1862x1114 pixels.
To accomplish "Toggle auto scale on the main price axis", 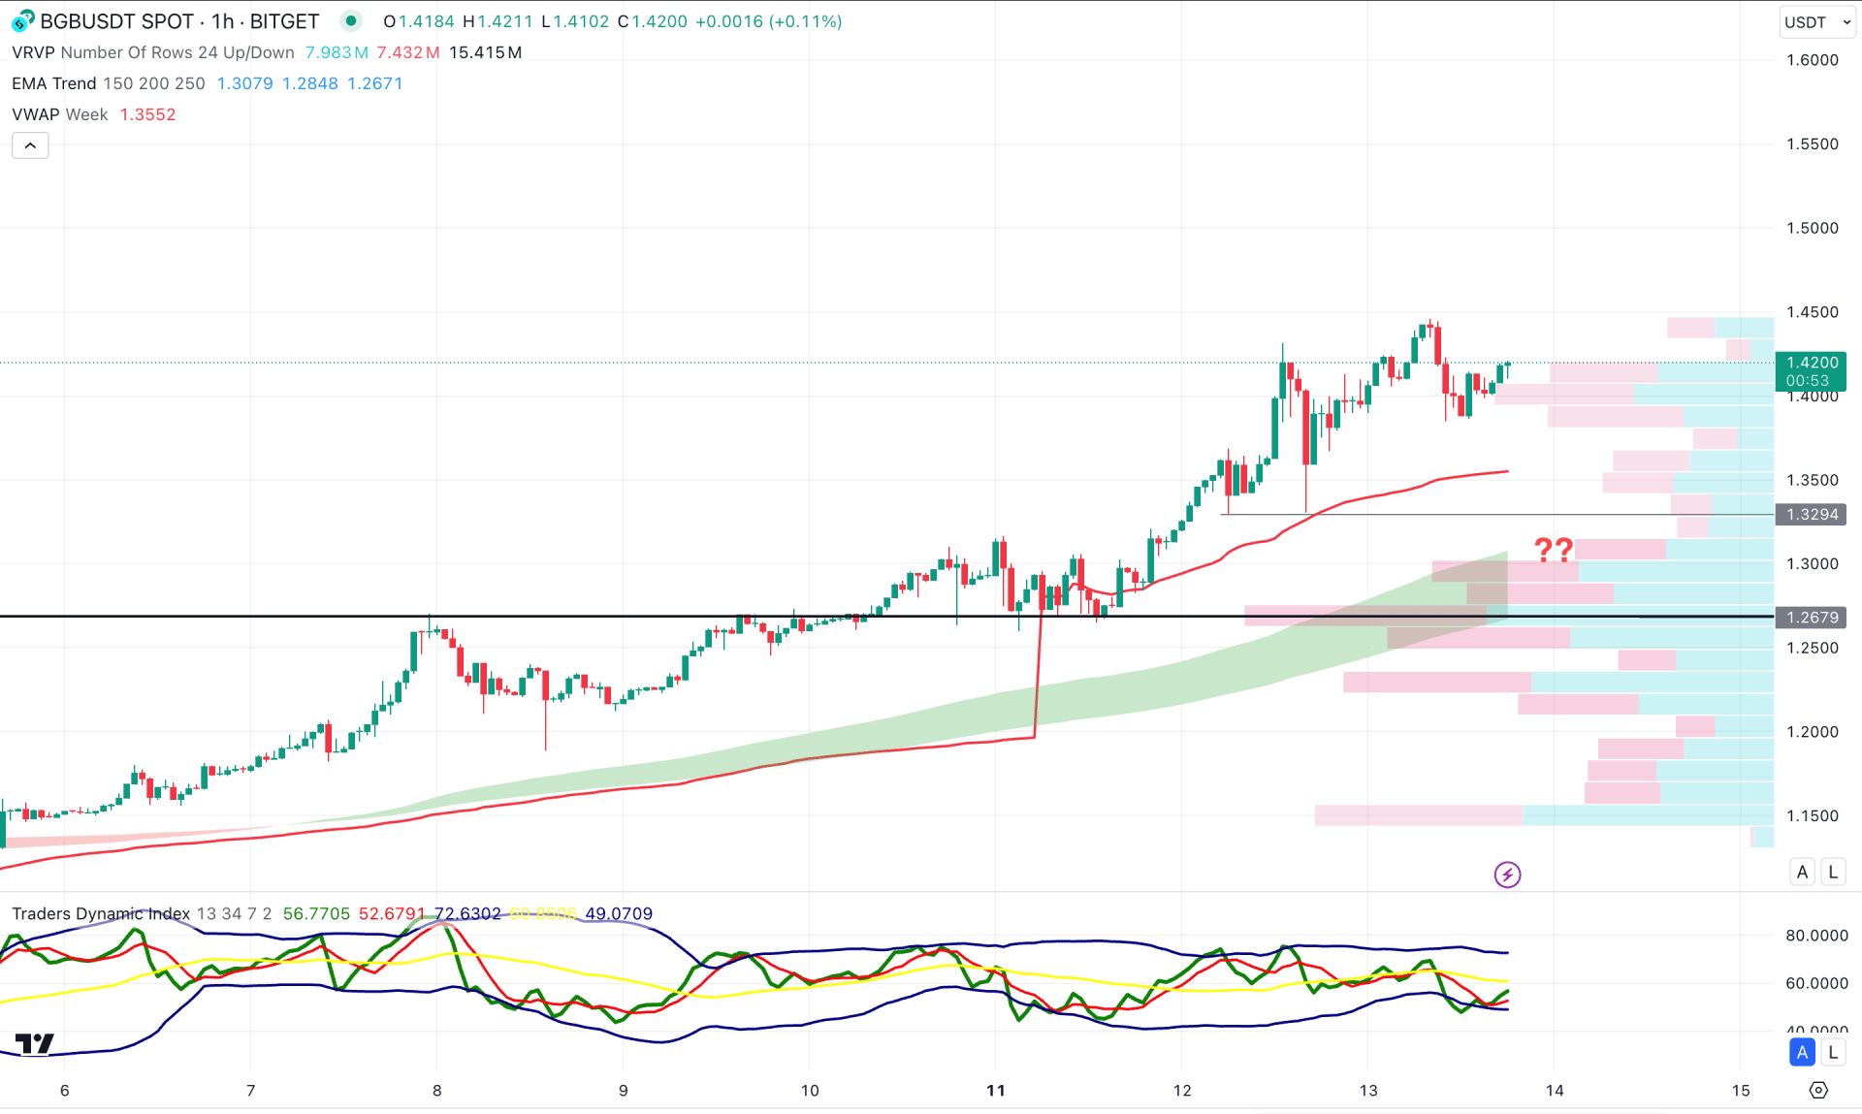I will pyautogui.click(x=1802, y=872).
